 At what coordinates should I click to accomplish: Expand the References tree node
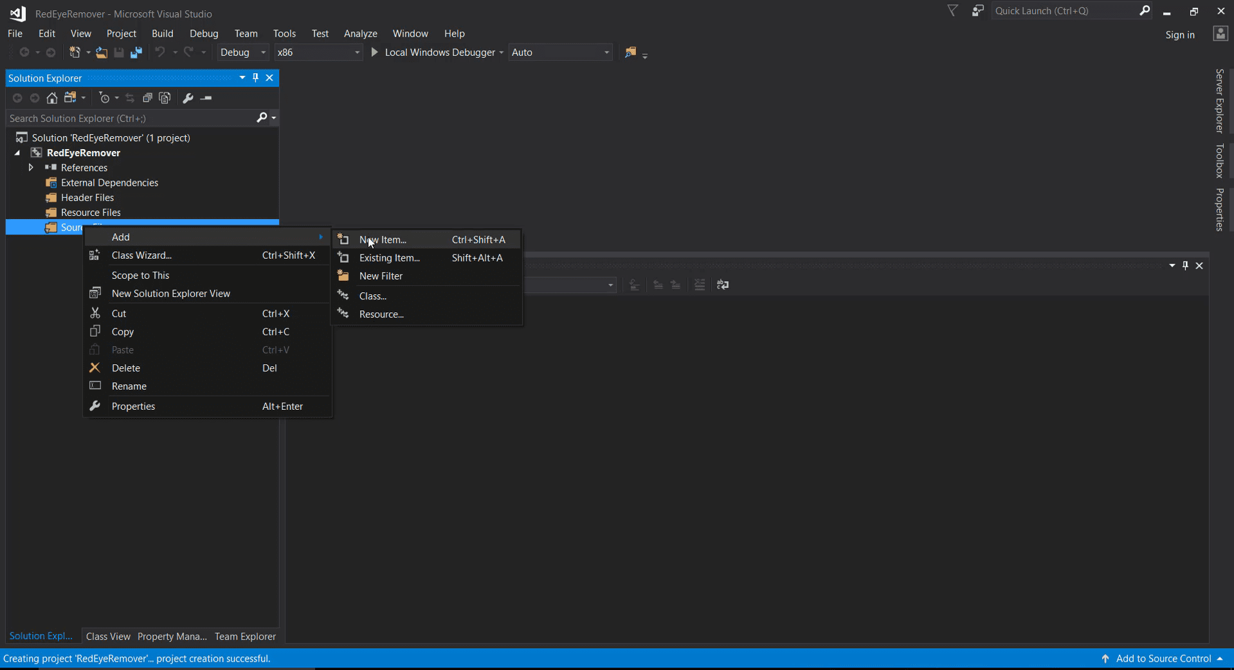click(x=30, y=167)
